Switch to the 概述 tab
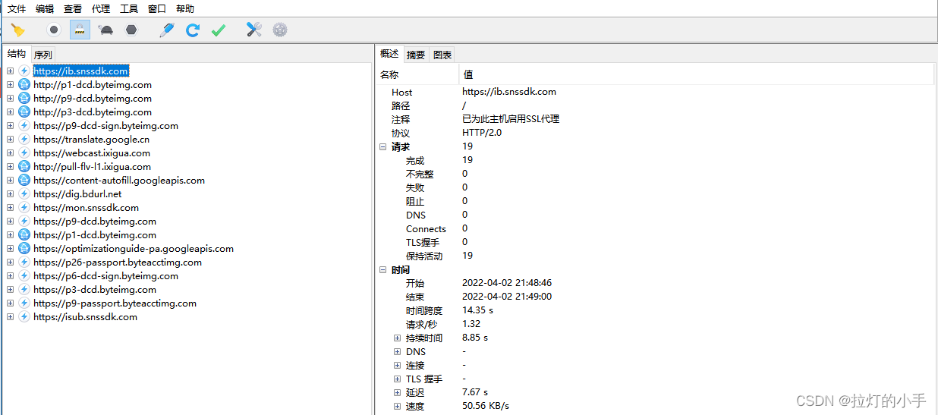The height and width of the screenshot is (415, 938). (389, 54)
